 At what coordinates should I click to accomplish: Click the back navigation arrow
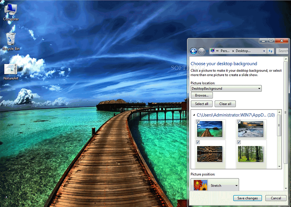[x=194, y=51]
